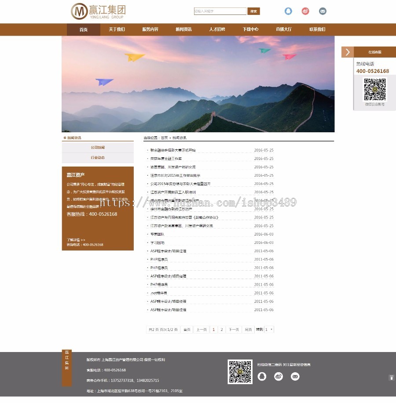
Task: Click the 上一页 pagination button
Action: [202, 330]
